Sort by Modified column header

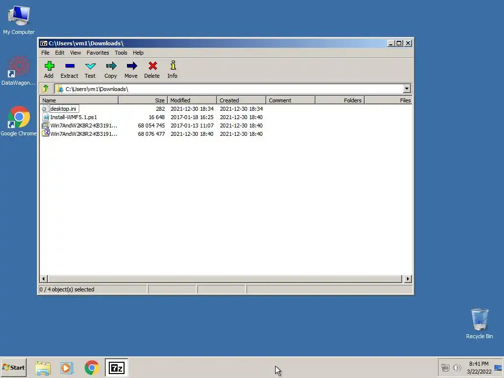coord(192,100)
